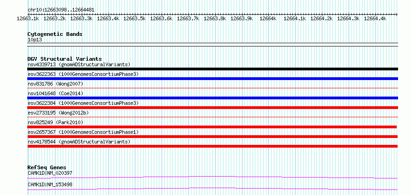Select the esv3622363 blue variant bar
Screen dimensions: 411x195
(x=212, y=79)
